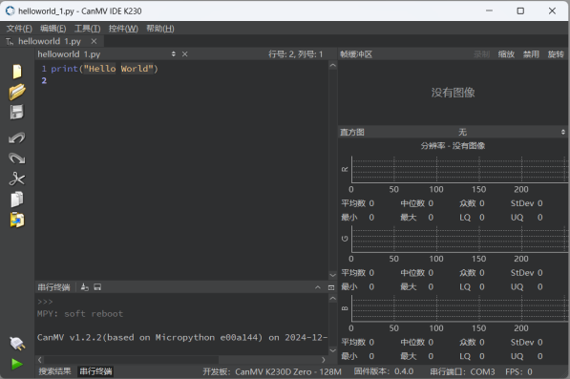The height and width of the screenshot is (379, 570).
Task: Switch to the 串行终端 bottom tab
Action: click(x=96, y=371)
